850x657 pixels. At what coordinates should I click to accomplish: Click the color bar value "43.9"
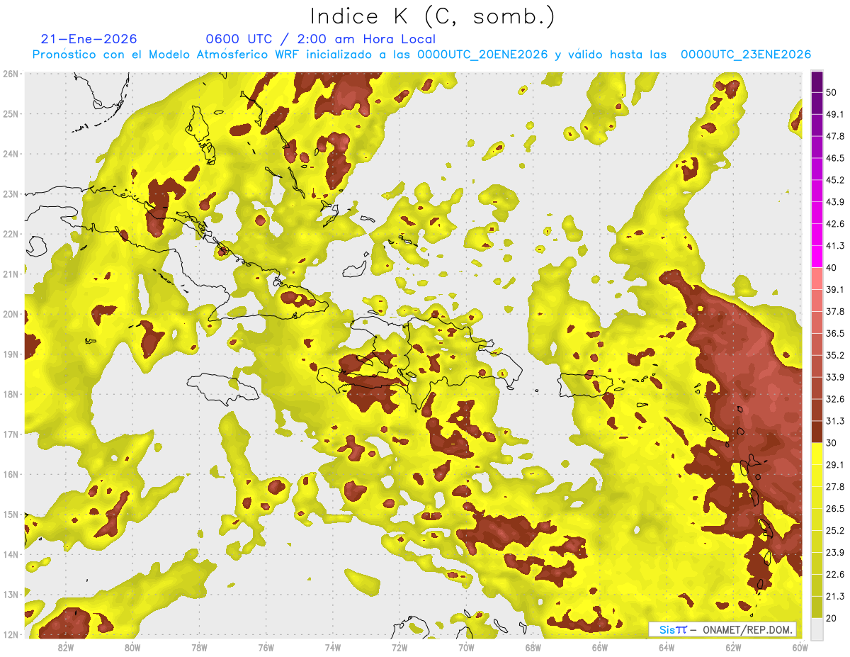click(x=835, y=202)
